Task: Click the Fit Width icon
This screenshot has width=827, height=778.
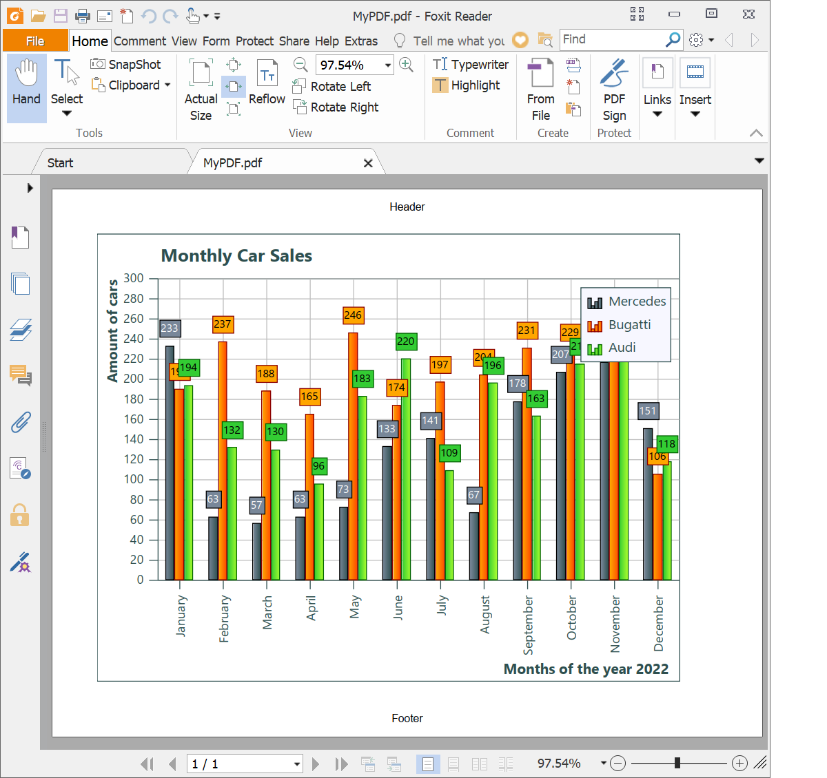Action: (x=234, y=87)
